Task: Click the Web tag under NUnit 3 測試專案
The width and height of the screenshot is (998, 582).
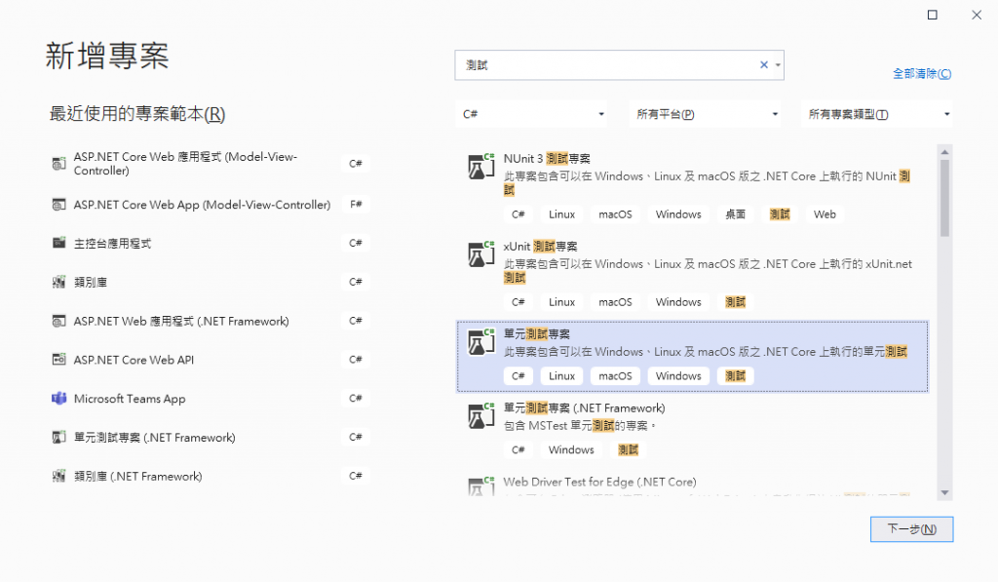Action: [825, 214]
